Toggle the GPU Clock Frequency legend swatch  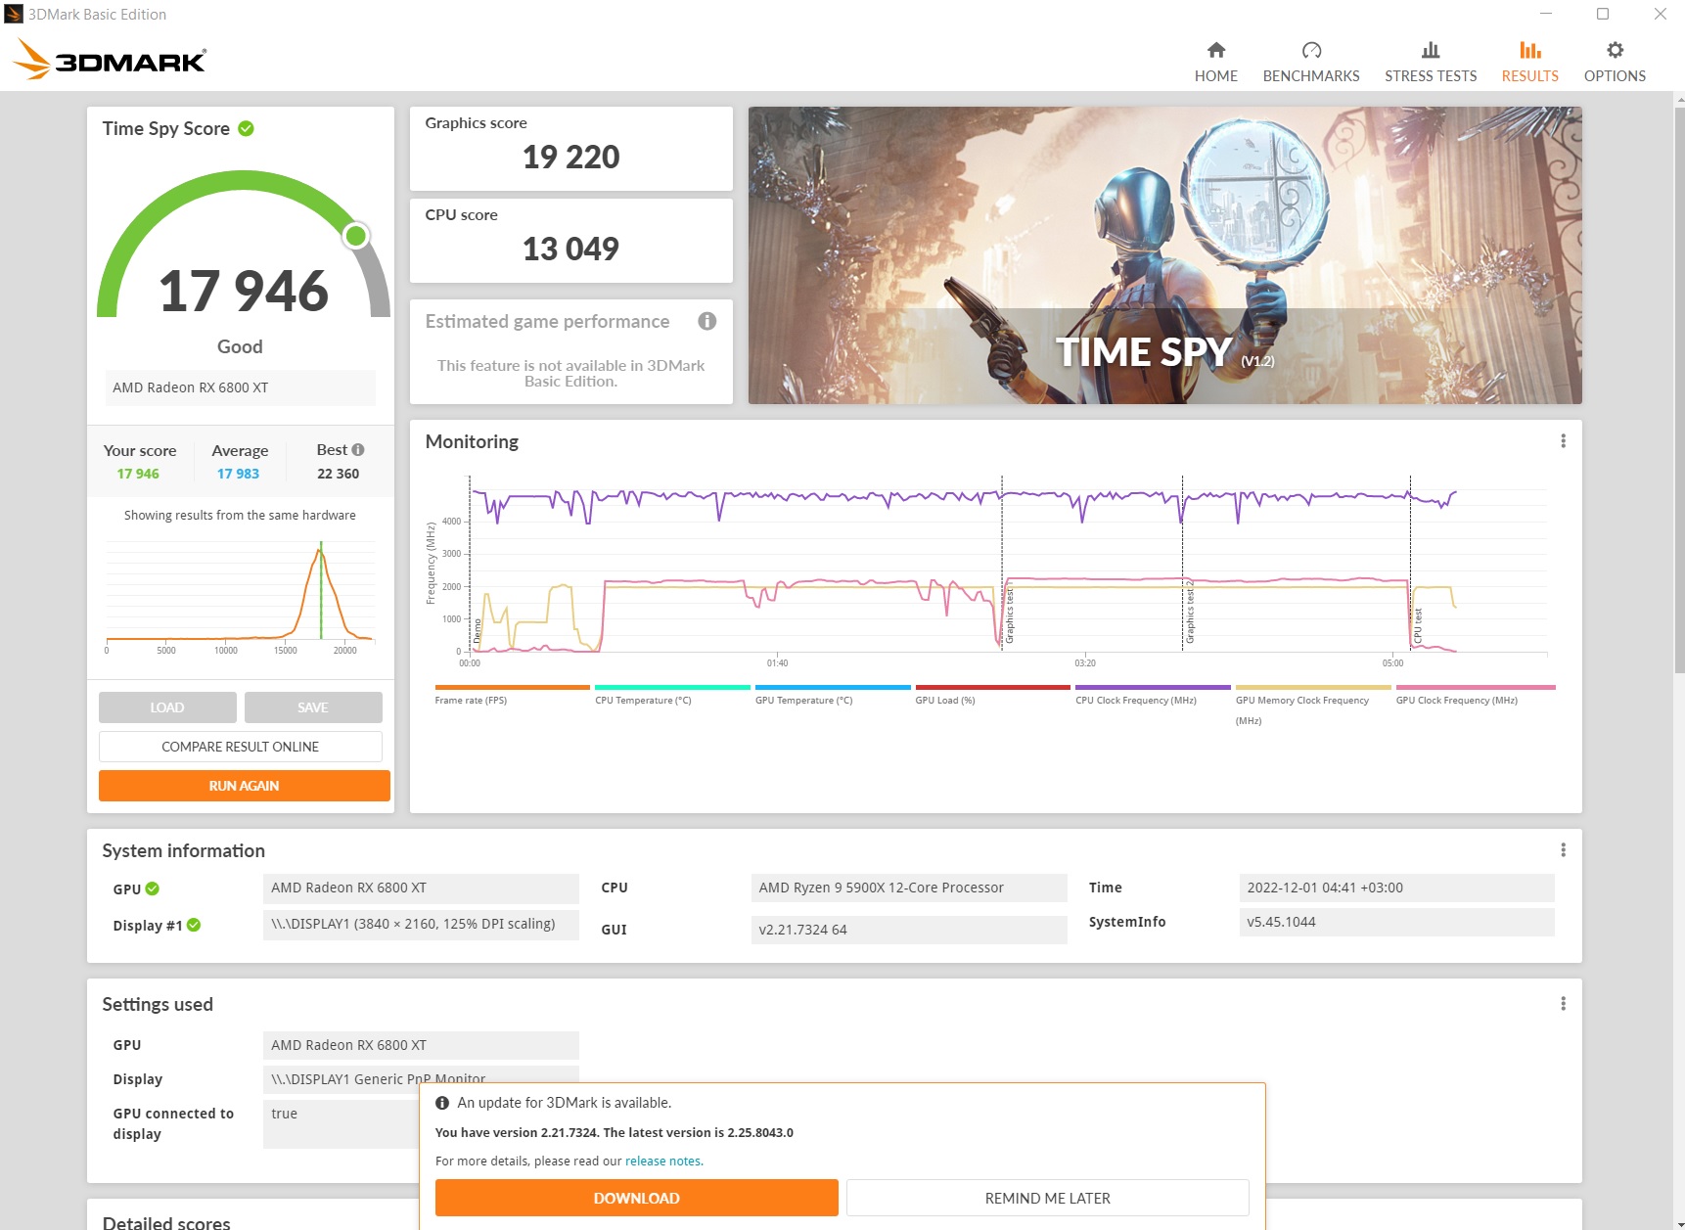tap(1476, 688)
